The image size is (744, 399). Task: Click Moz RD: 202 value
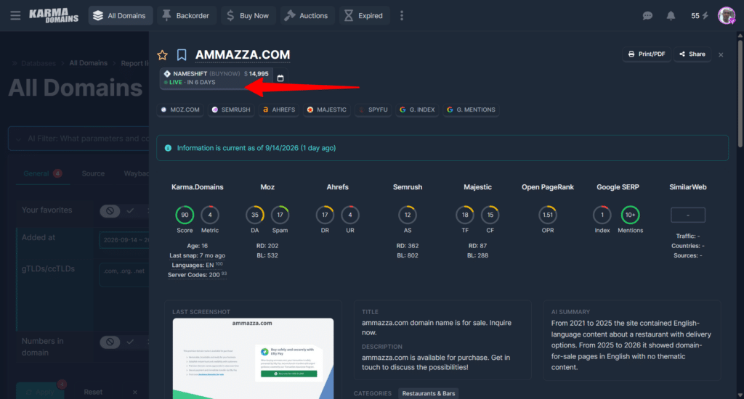(x=267, y=246)
